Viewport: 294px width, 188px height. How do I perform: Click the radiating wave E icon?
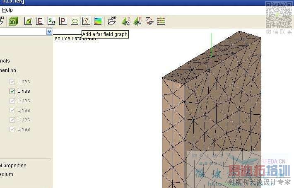click(x=137, y=21)
